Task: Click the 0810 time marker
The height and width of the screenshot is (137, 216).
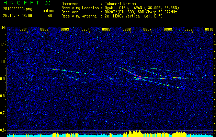Action: [209, 29]
